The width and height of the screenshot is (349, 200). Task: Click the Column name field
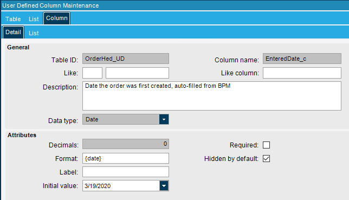point(302,59)
